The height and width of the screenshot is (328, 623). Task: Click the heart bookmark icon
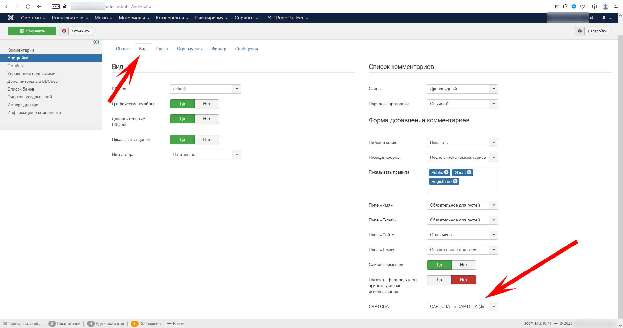(582, 6)
